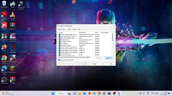Switch to the General tab
This screenshot has width=172, height=96.
60,29
